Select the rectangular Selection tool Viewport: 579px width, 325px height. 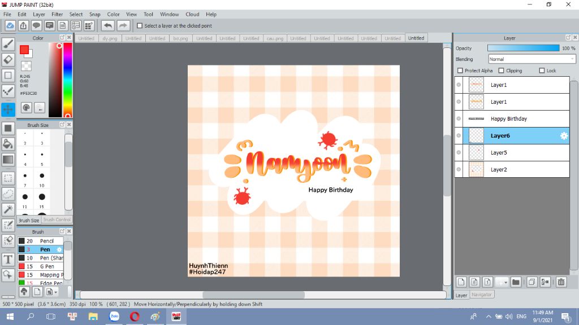click(x=8, y=178)
